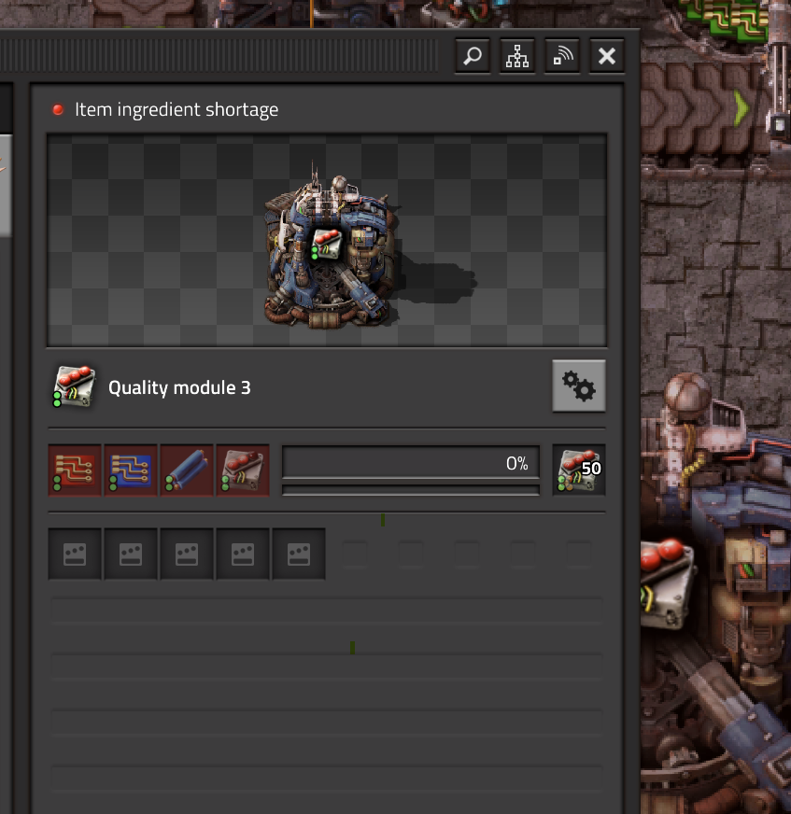The height and width of the screenshot is (814, 791).
Task: Click the 'Item ingredient shortage' status text
Action: (177, 109)
